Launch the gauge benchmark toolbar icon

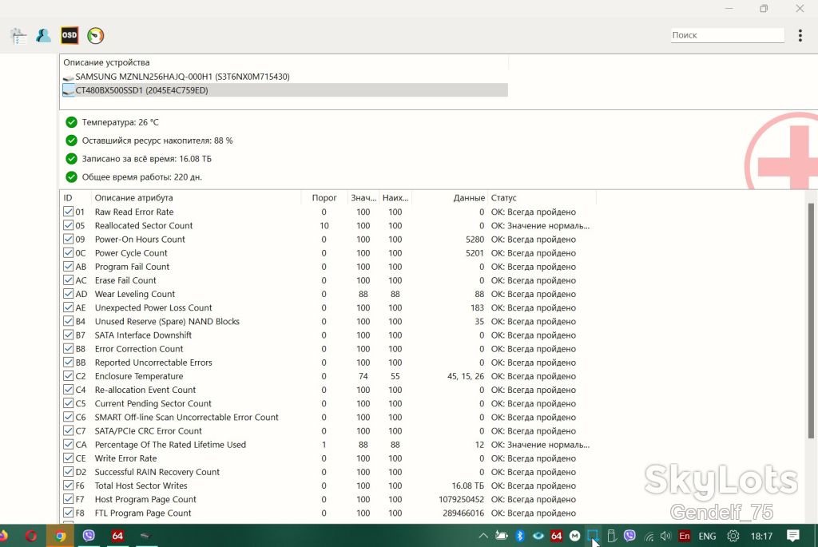click(96, 35)
